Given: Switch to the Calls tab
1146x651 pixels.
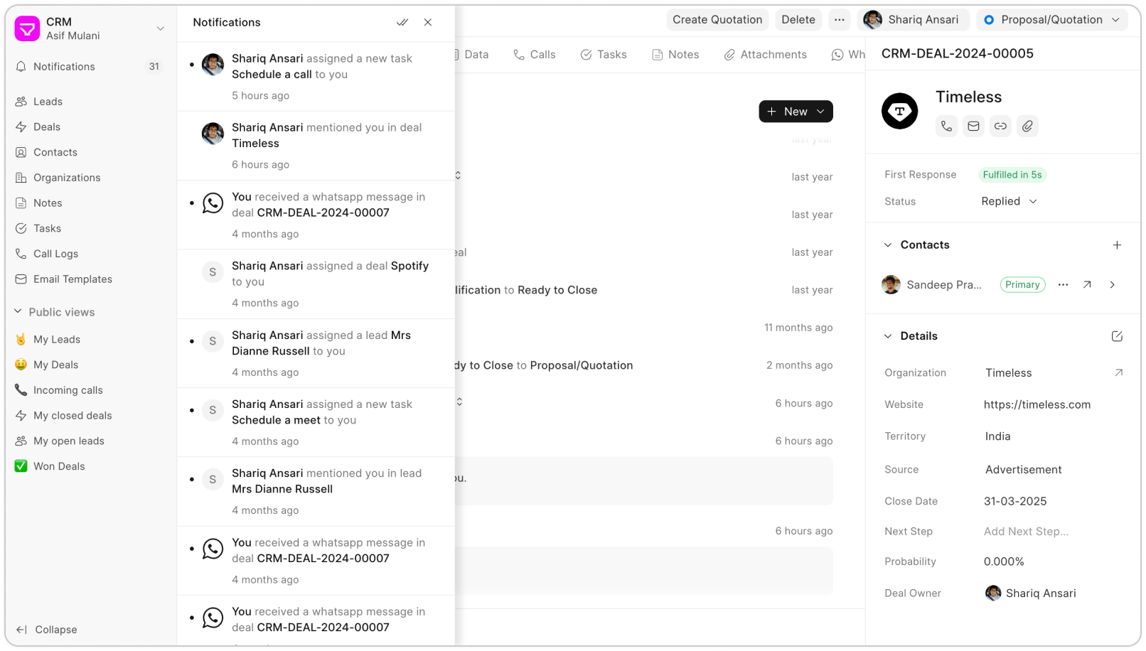Looking at the screenshot, I should pyautogui.click(x=535, y=55).
